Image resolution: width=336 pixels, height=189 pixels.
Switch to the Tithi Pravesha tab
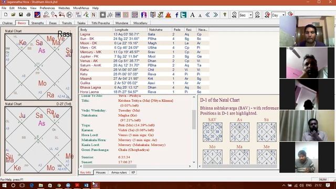(100, 23)
